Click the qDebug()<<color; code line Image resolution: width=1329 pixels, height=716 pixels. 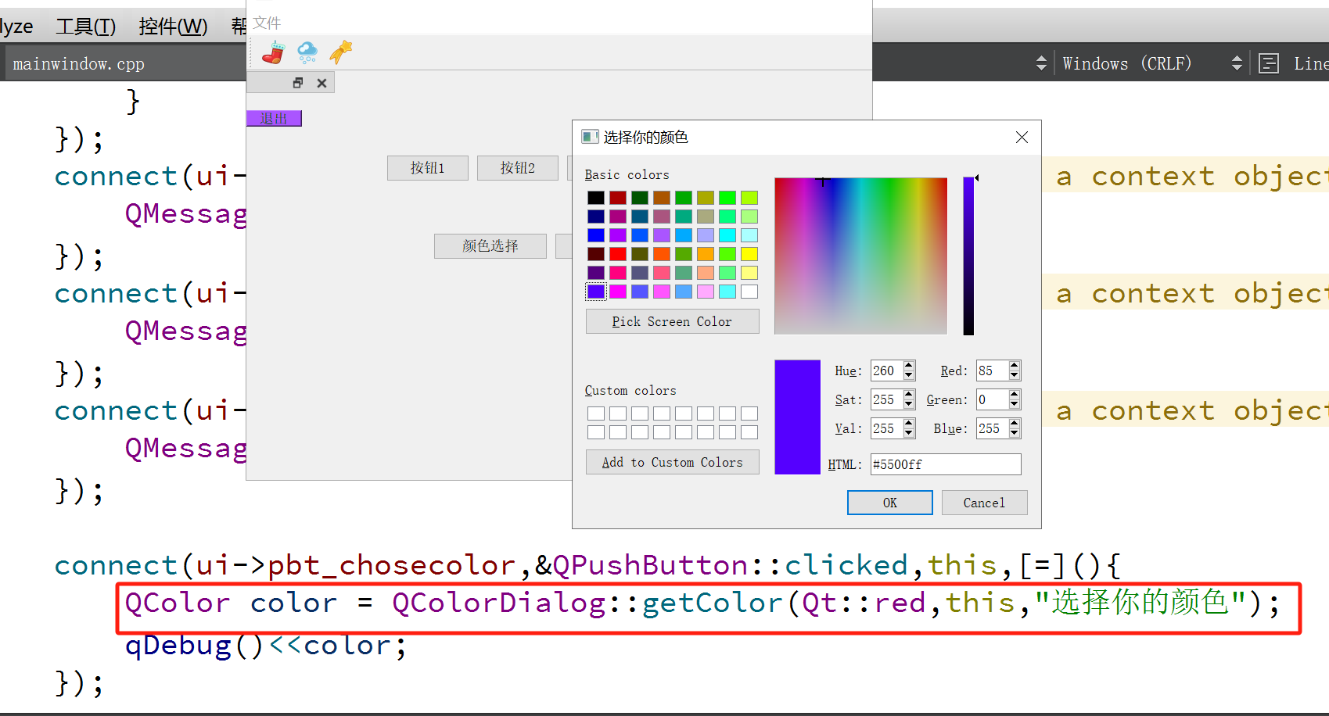pos(266,646)
